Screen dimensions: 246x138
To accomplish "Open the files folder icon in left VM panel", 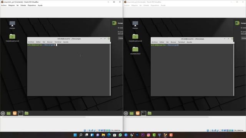I will 27,113.
